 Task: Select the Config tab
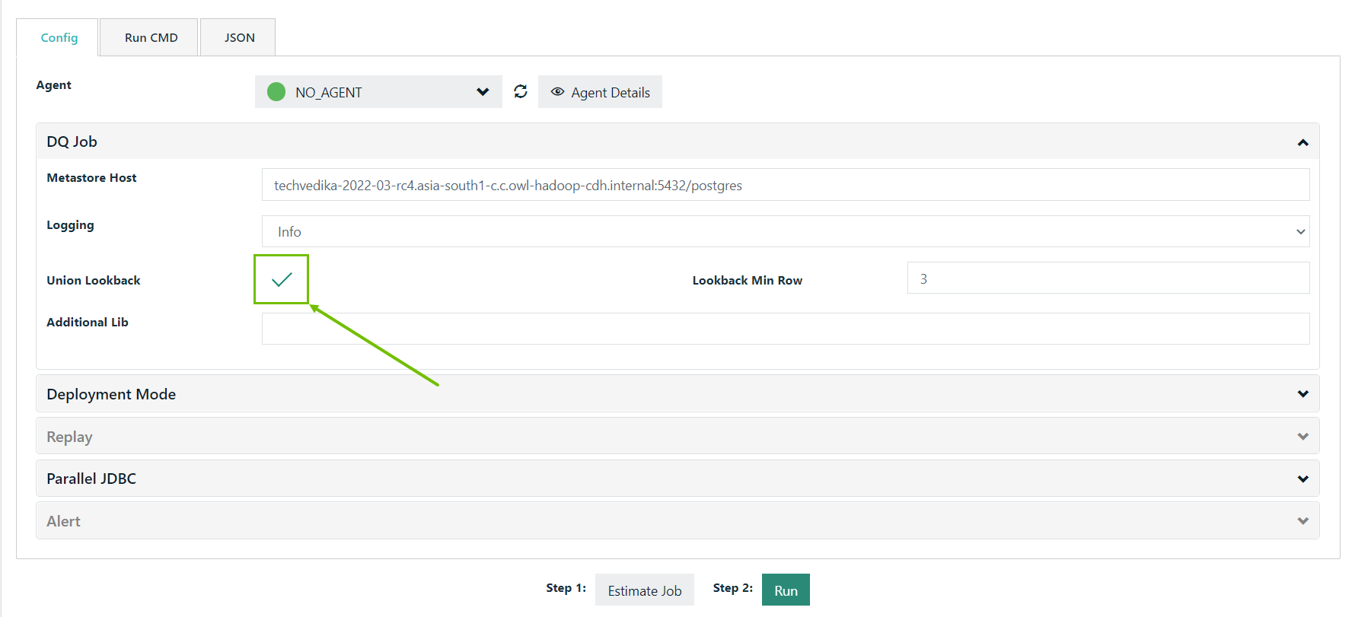coord(59,38)
